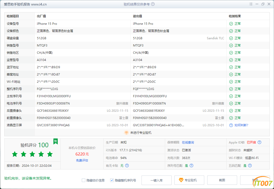
Task: Enable the 隐藏估价信息 checkbox
Action: coord(84,180)
